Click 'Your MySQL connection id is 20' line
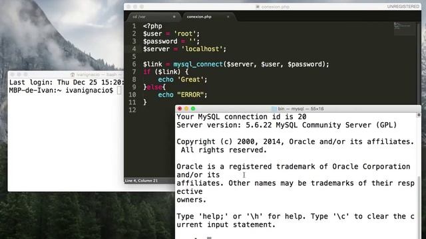Viewport: 426px width, 239px height. tap(242, 117)
